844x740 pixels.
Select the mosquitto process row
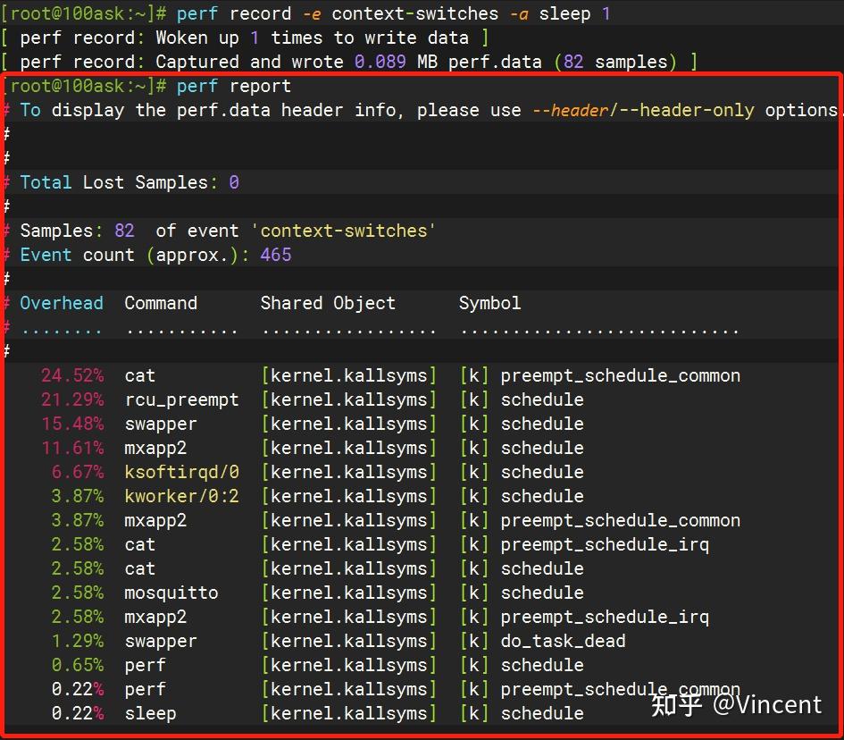(x=171, y=593)
